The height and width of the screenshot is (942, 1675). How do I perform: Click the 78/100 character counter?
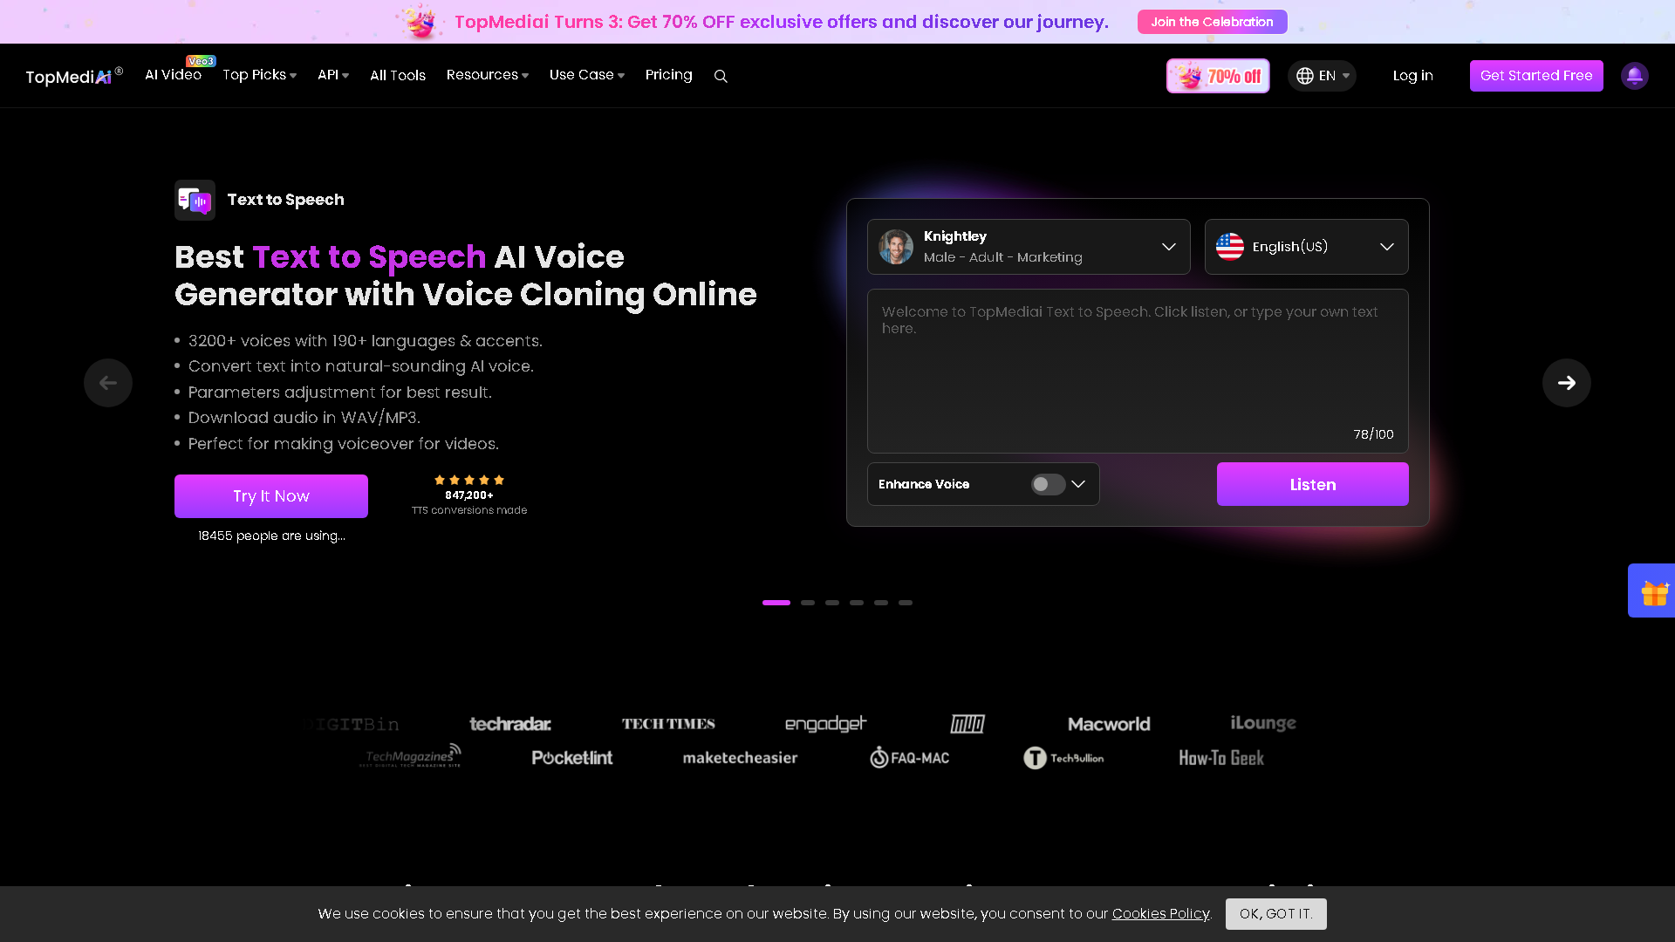click(x=1373, y=434)
